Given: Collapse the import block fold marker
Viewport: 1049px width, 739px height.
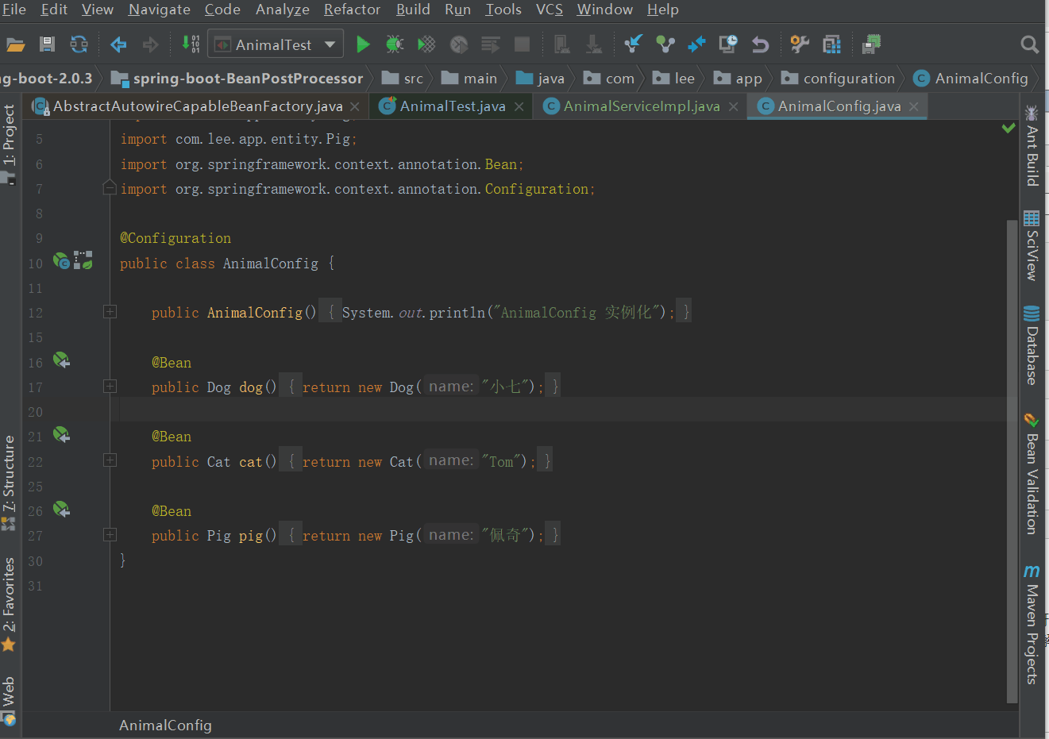Looking at the screenshot, I should [110, 188].
